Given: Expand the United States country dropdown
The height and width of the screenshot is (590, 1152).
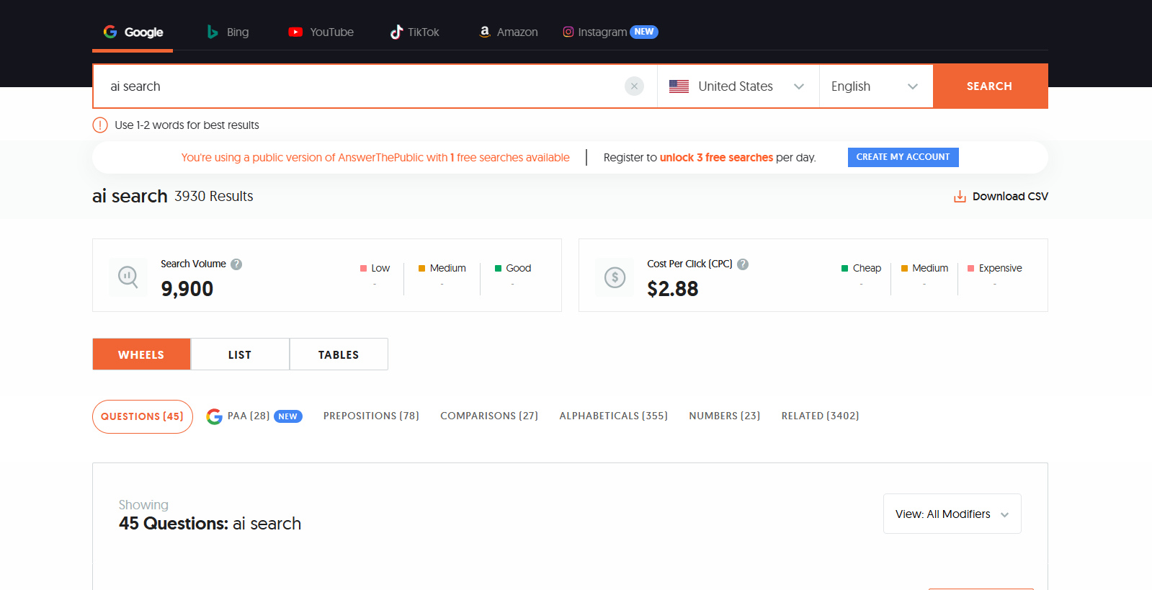Looking at the screenshot, I should 738,86.
